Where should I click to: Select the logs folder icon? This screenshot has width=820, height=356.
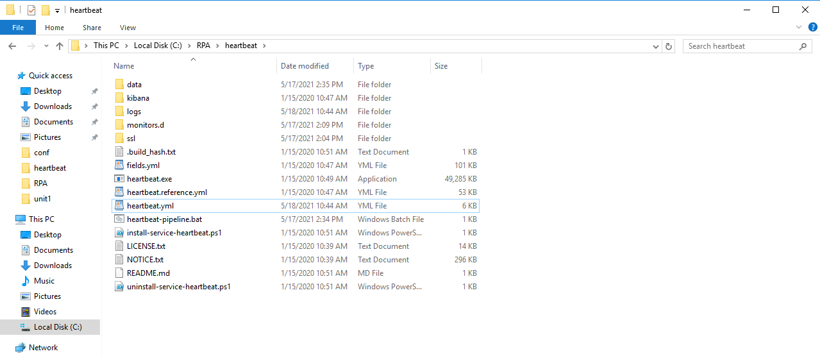point(119,112)
